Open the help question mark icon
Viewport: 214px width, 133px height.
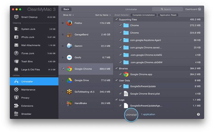click(x=198, y=114)
